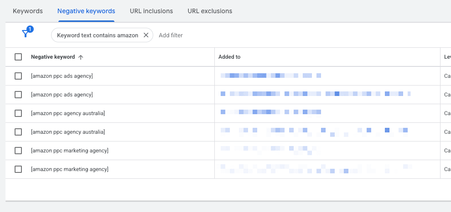The image size is (451, 212).
Task: Open blurred 'Added to' link of first ads agency row
Action: (x=271, y=76)
